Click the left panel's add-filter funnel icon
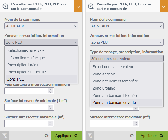This screenshot has height=140, width=168. click(x=5, y=136)
